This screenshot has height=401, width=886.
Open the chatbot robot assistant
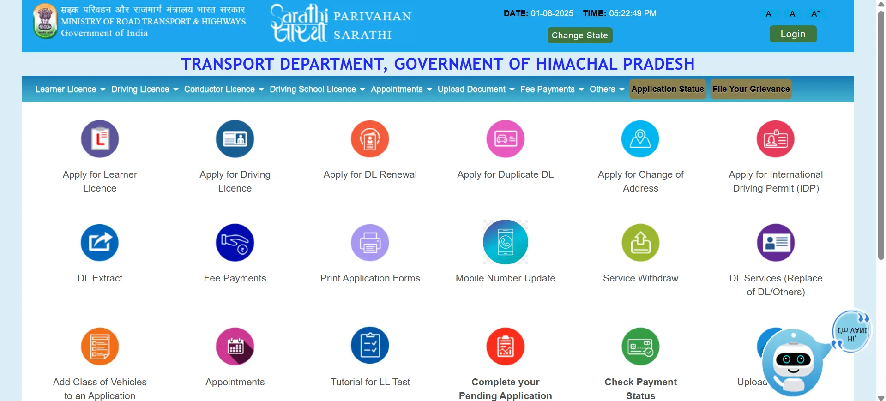coord(793,362)
